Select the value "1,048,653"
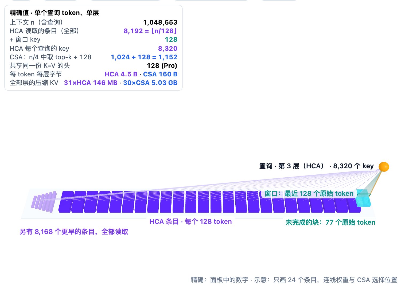This screenshot has height=289, width=405. (160, 22)
